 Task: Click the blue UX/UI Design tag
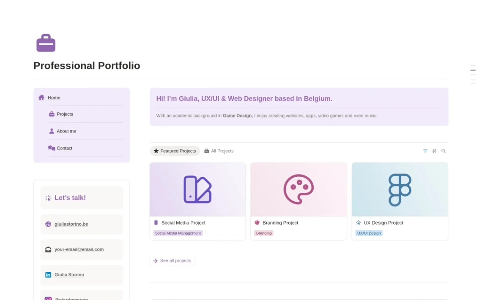pyautogui.click(x=369, y=233)
